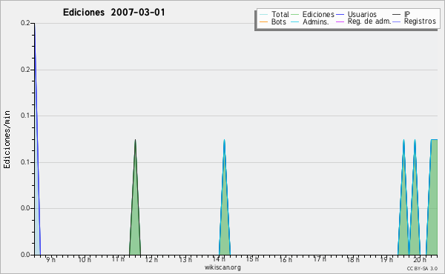Click the Total legend color swatch
The image size is (445, 274).
(x=263, y=15)
